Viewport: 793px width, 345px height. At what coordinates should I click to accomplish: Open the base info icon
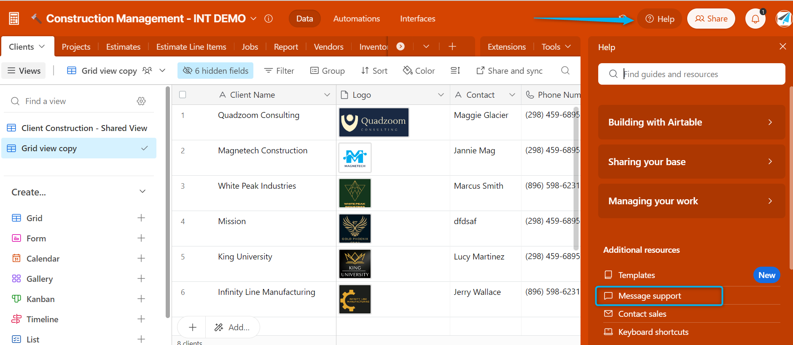coord(269,19)
